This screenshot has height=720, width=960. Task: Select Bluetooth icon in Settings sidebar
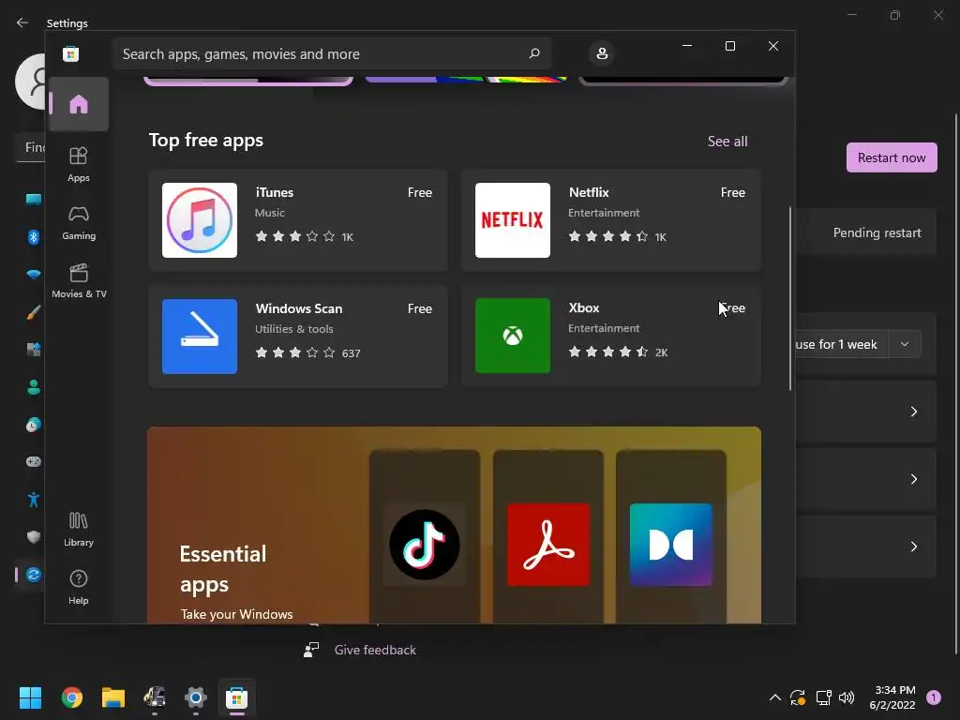coord(34,237)
